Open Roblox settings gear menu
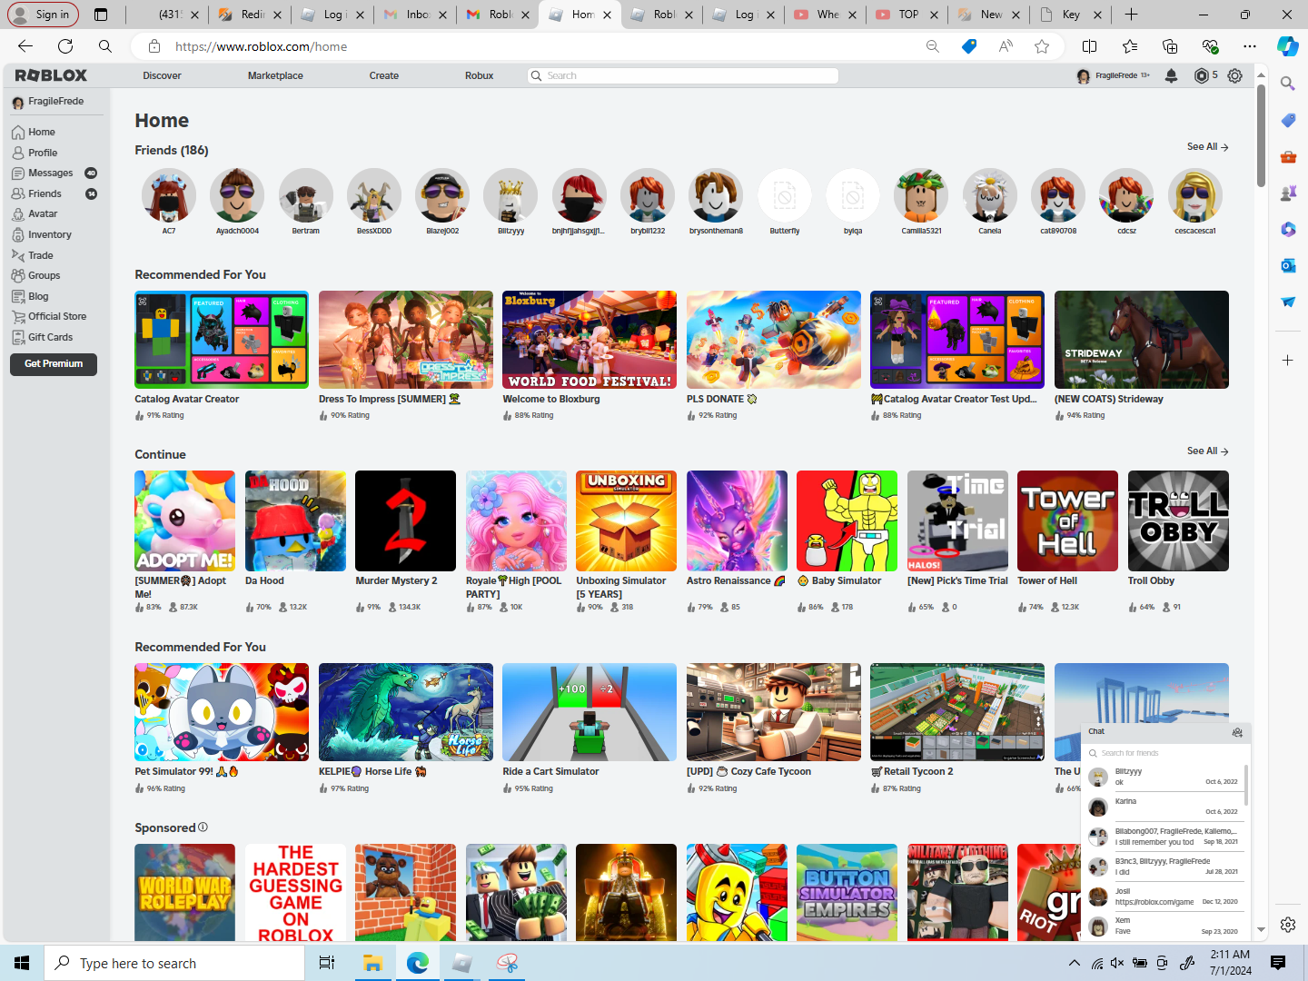The height and width of the screenshot is (981, 1308). pyautogui.click(x=1234, y=76)
